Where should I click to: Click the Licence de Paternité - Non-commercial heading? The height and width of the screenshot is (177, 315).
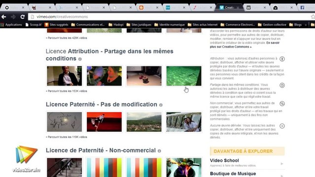click(101, 150)
